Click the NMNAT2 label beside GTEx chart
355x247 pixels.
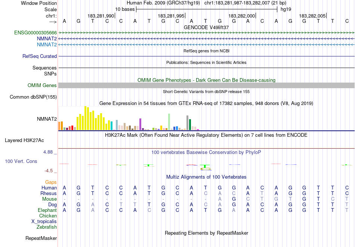tap(47, 119)
